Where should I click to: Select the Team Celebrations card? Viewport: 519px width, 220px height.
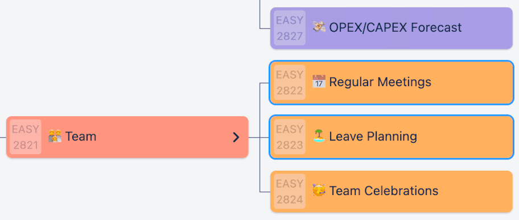[x=392, y=191]
